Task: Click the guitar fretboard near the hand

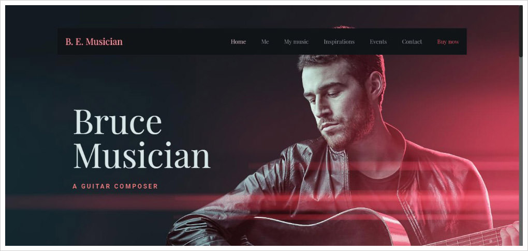Action: pos(468,238)
